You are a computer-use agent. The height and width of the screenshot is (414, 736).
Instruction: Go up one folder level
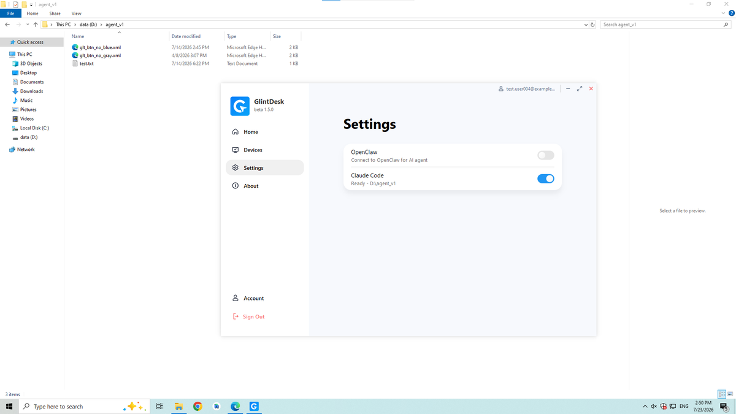point(36,25)
